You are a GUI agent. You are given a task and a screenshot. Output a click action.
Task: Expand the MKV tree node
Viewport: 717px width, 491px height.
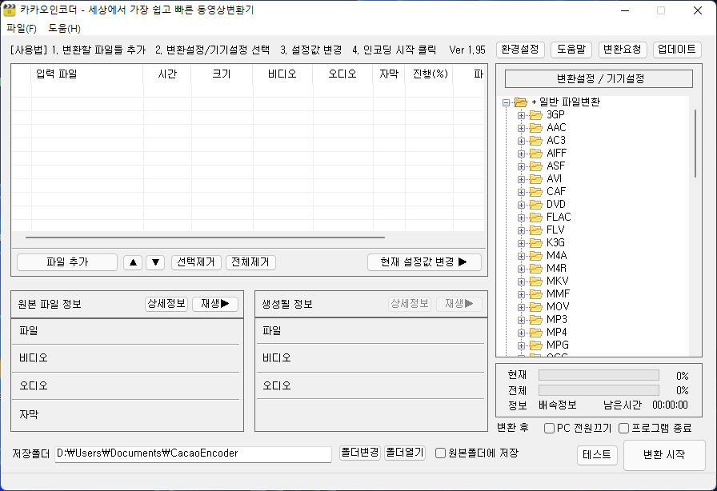point(521,281)
